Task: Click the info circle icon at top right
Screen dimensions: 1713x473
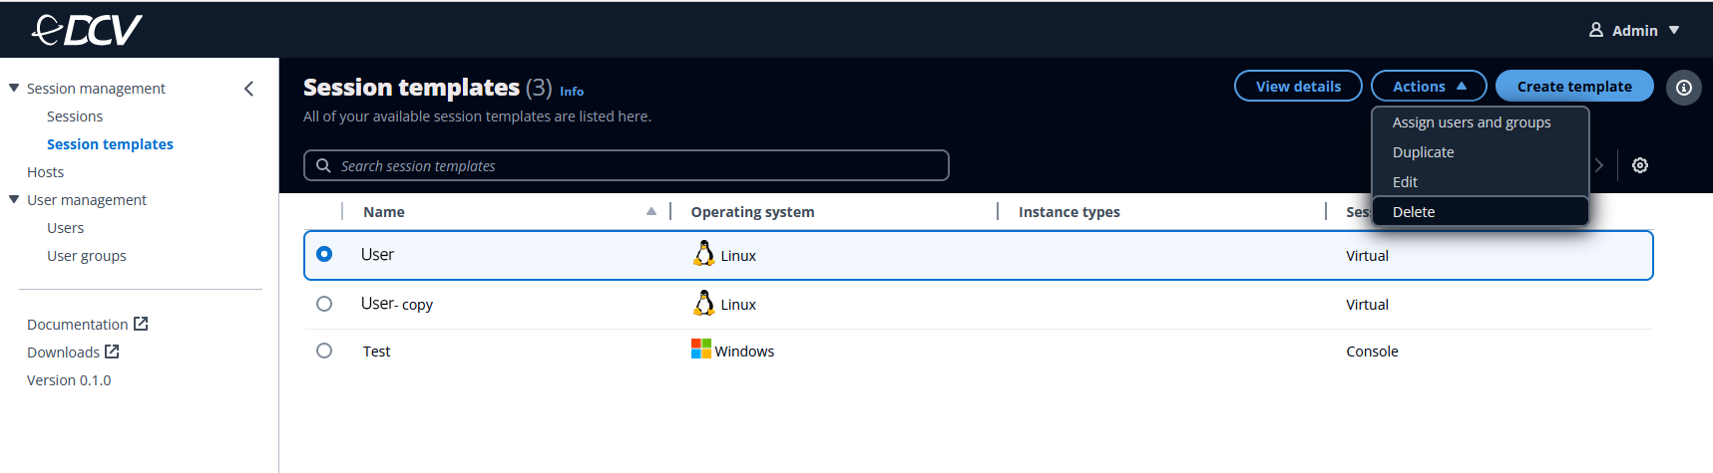Action: [1683, 88]
